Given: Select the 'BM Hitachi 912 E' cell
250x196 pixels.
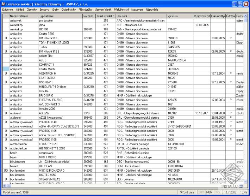Looking at the screenshot, I should pos(61,52).
